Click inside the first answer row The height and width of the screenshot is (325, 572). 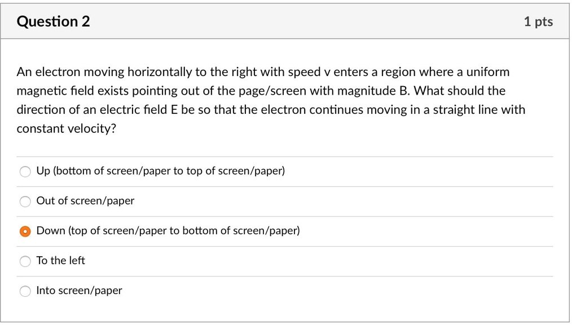tap(226, 171)
